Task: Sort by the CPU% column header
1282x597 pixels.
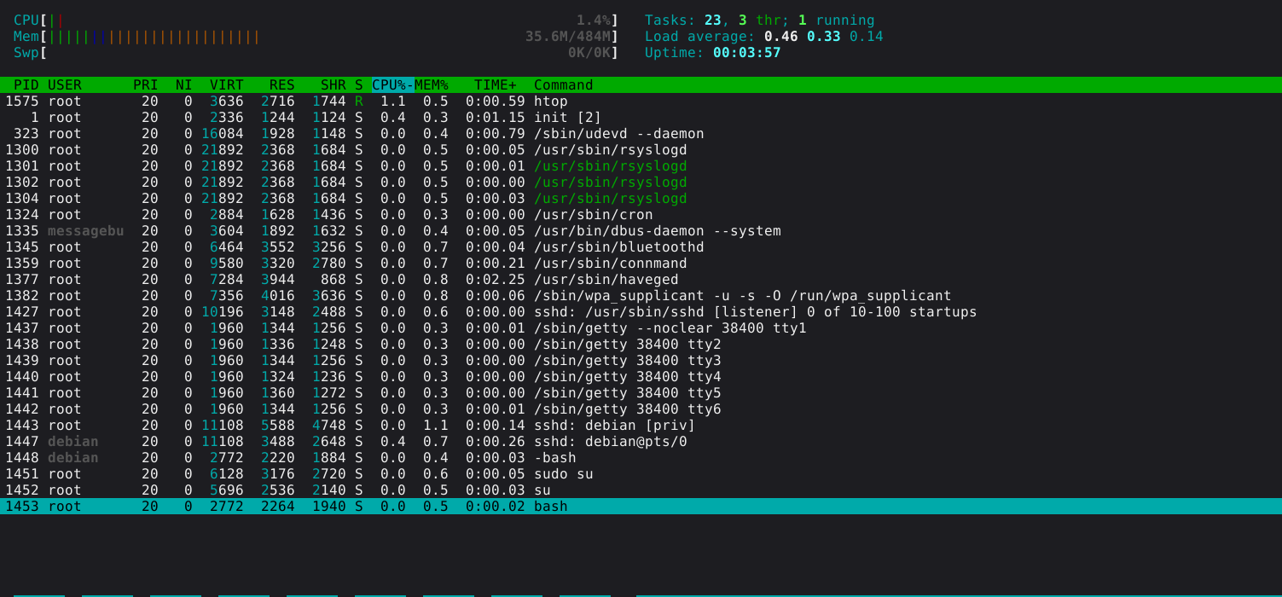Action: [x=392, y=85]
